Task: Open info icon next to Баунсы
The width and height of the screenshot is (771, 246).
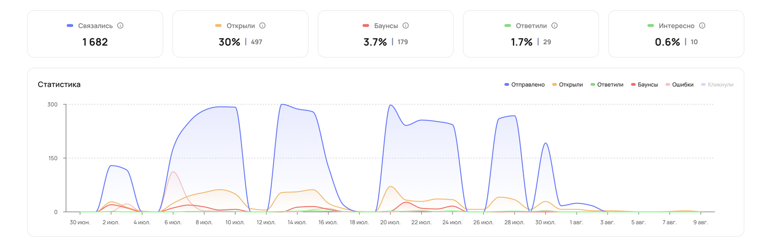Action: (406, 26)
